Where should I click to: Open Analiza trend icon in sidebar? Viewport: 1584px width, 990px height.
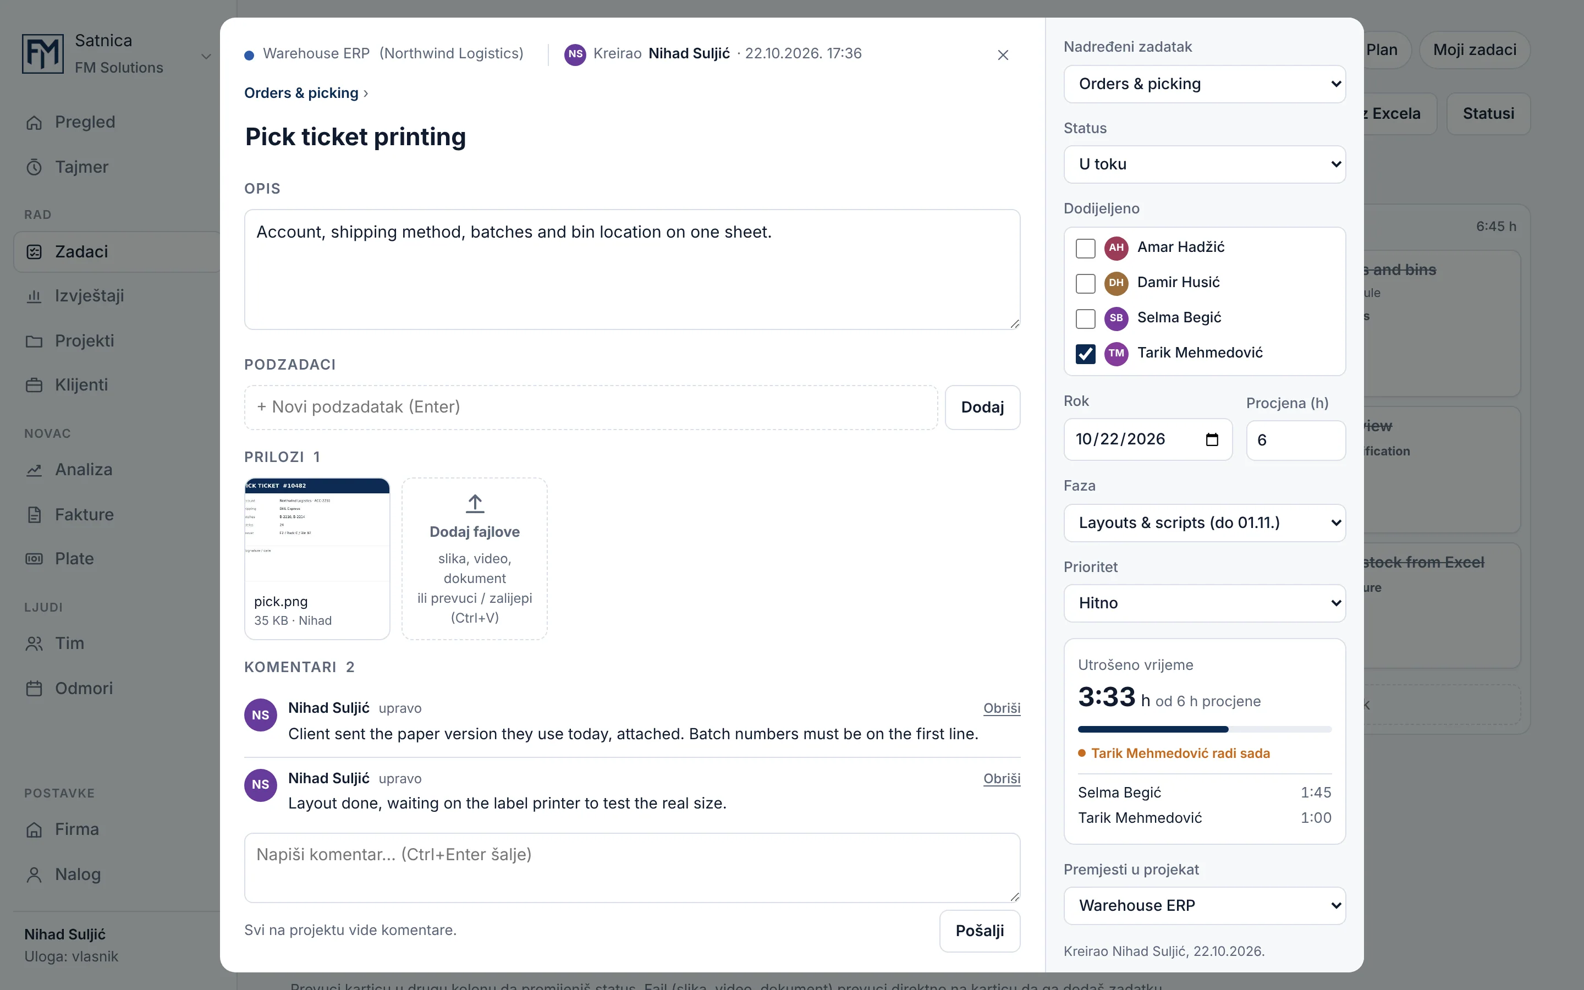(x=34, y=470)
